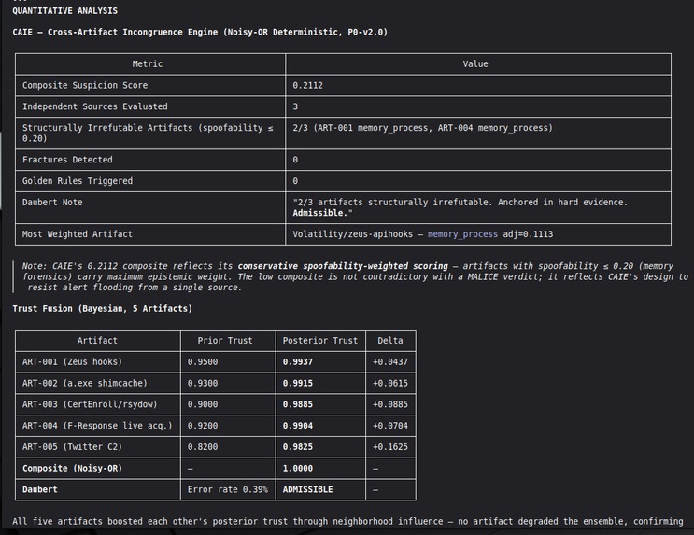Click the CAIE Cross-Artifact Incongruence Engine heading
The height and width of the screenshot is (535, 694).
[x=200, y=33]
